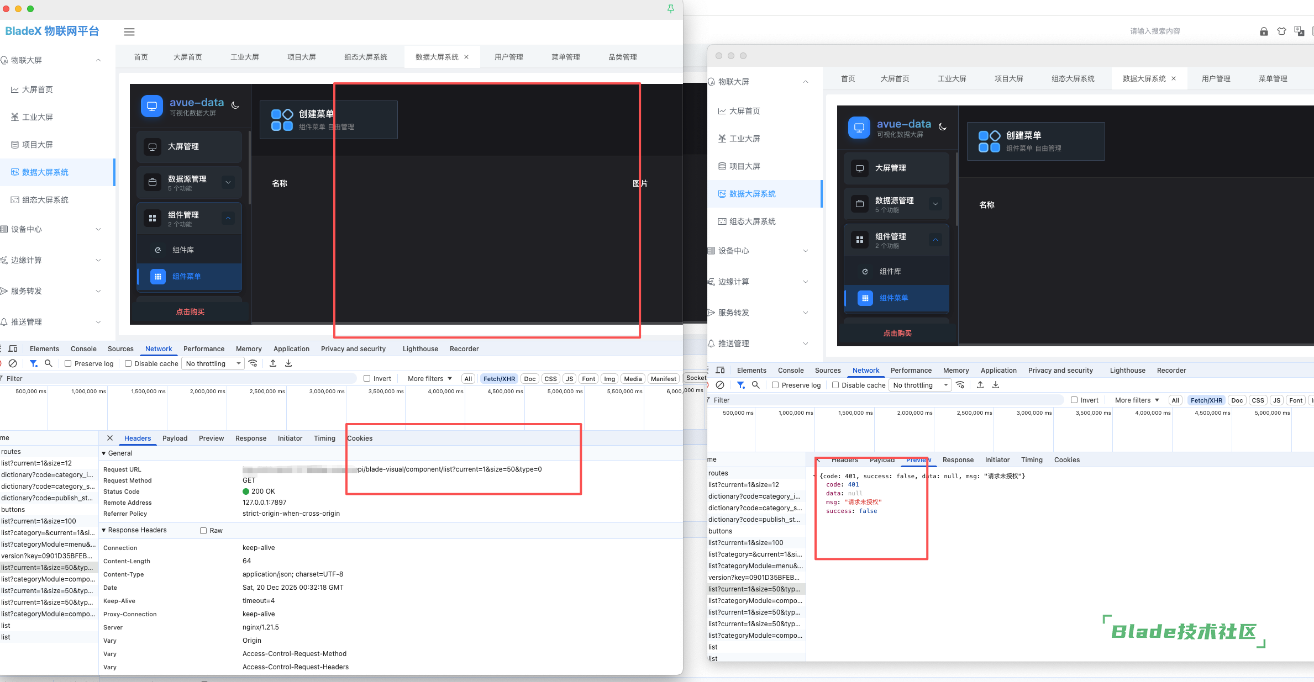
Task: Click the hamburger menu icon beside the BladeX logo
Action: pyautogui.click(x=129, y=32)
